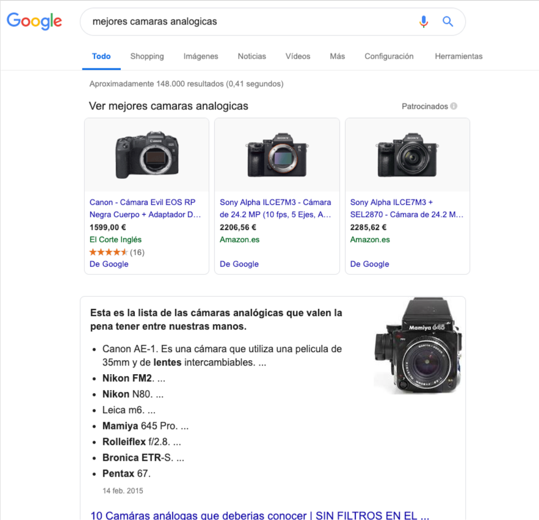Image resolution: width=539 pixels, height=520 pixels.
Task: Switch to the Shopping tab
Action: point(147,56)
